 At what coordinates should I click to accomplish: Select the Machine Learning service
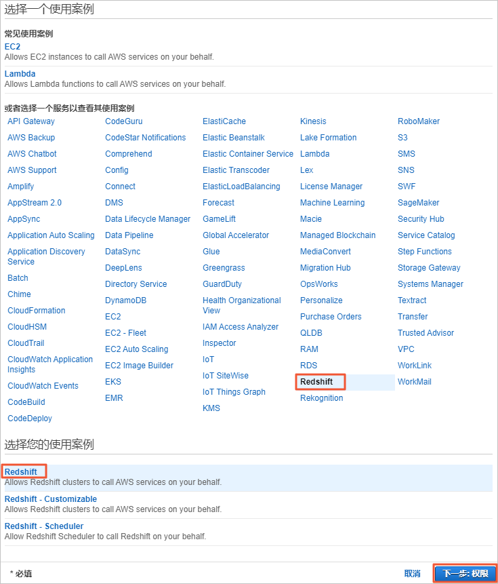click(333, 203)
